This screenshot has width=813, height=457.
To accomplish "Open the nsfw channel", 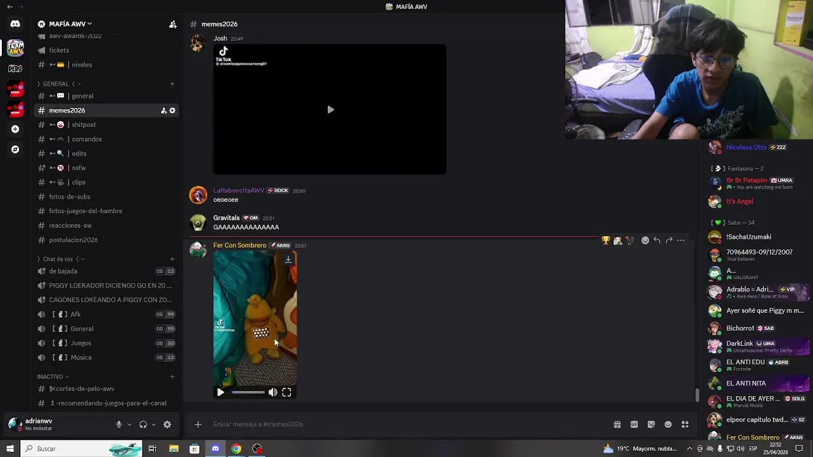I will pos(107,168).
